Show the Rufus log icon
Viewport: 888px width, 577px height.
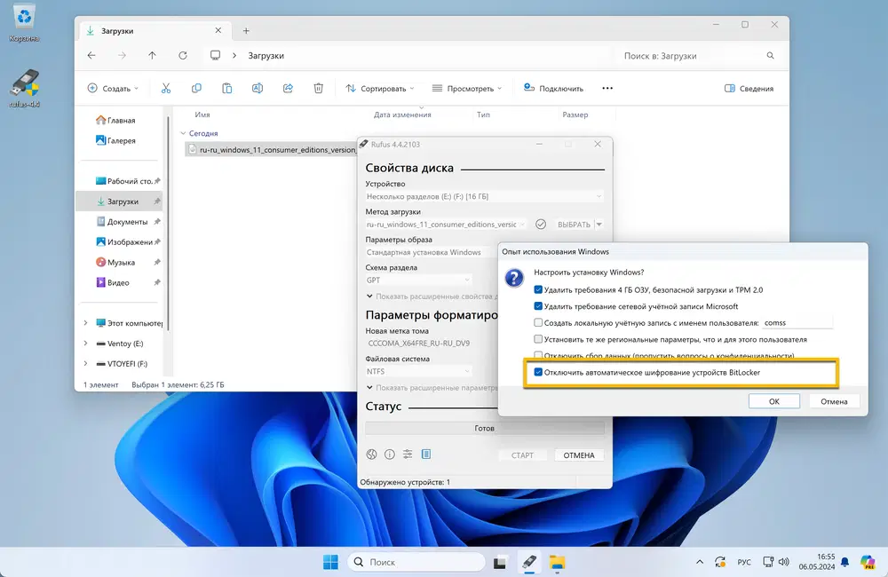tap(426, 454)
